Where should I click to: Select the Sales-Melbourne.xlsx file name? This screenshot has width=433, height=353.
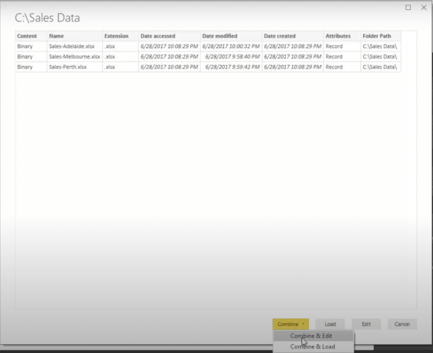(75, 57)
